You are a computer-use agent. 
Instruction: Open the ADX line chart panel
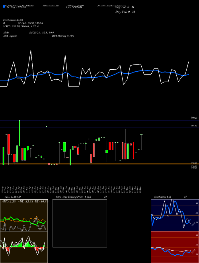click(24, 215)
